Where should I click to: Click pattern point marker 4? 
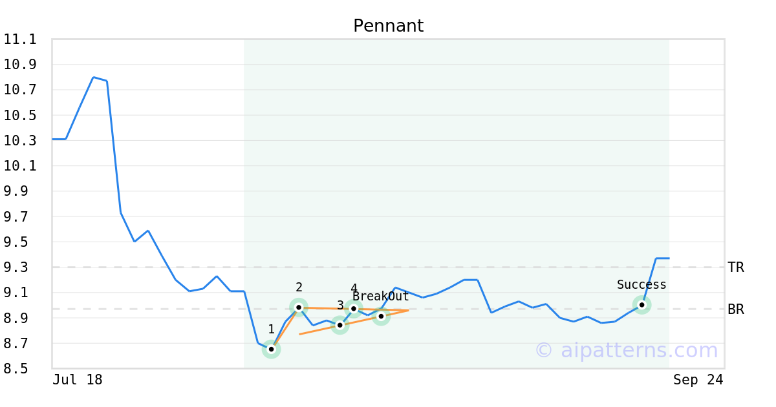point(354,309)
